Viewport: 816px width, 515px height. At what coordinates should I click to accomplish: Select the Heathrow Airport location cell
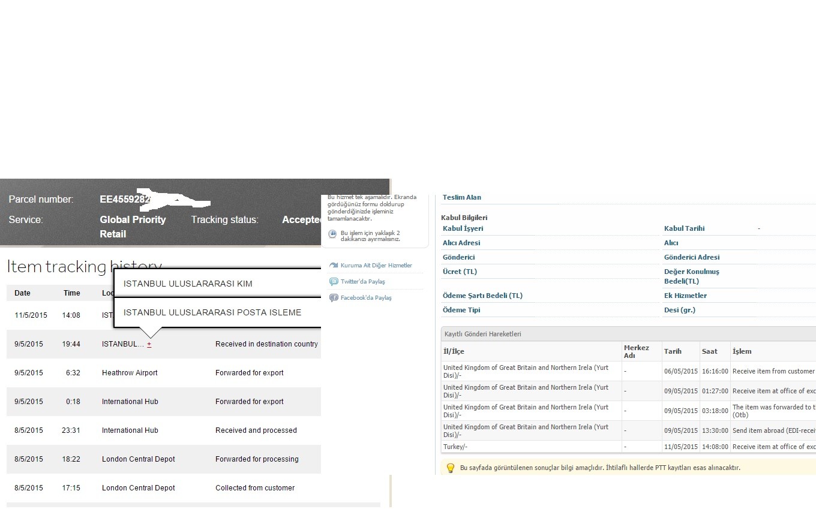(130, 373)
